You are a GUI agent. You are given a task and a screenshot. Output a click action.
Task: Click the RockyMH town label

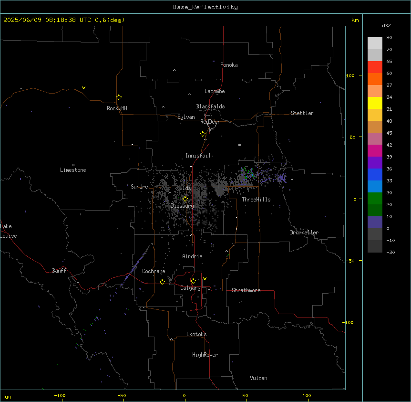click(117, 108)
